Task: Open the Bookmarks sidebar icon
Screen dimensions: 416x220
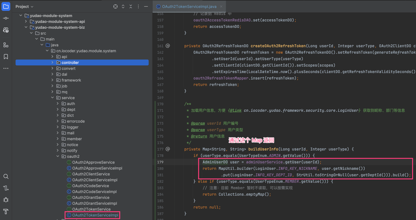Action: 6,57
